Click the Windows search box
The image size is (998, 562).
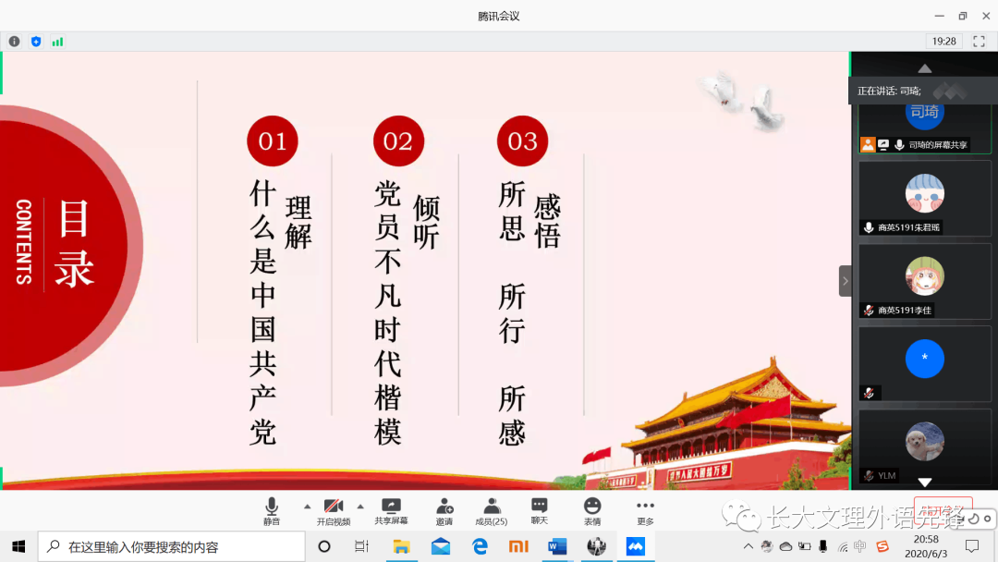pyautogui.click(x=171, y=546)
